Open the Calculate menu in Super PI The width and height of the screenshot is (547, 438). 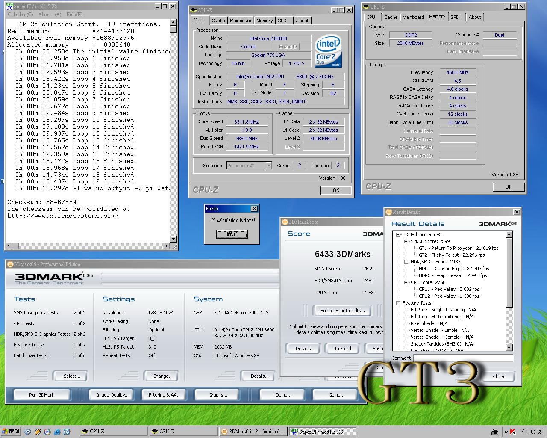point(20,15)
